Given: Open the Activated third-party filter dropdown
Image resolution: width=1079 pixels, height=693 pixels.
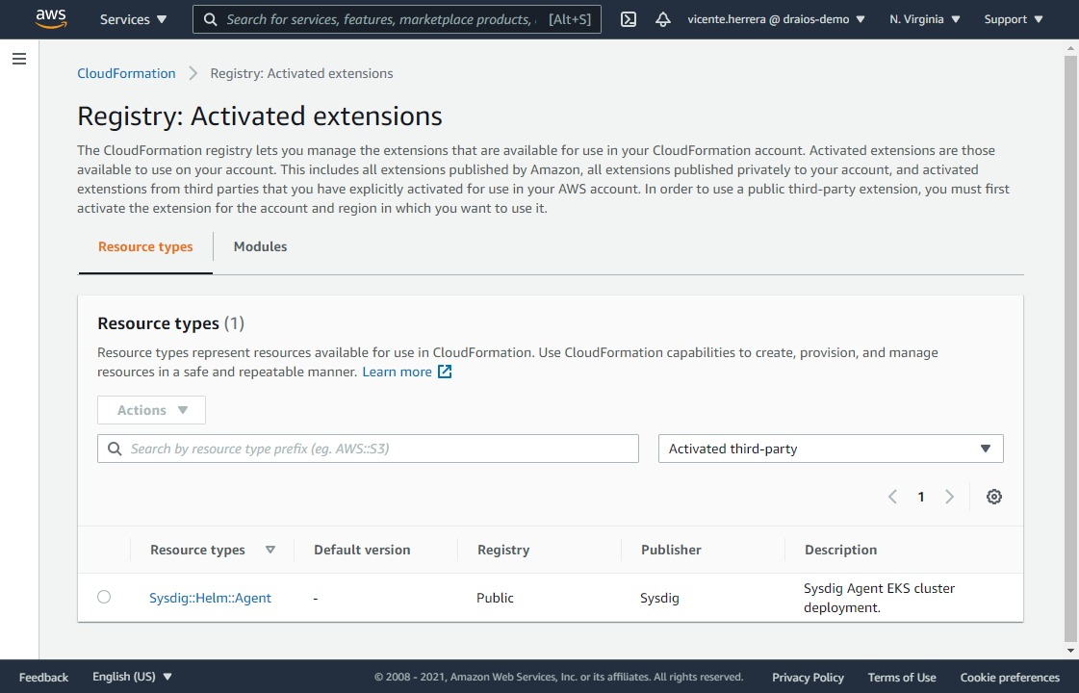Looking at the screenshot, I should tap(831, 449).
